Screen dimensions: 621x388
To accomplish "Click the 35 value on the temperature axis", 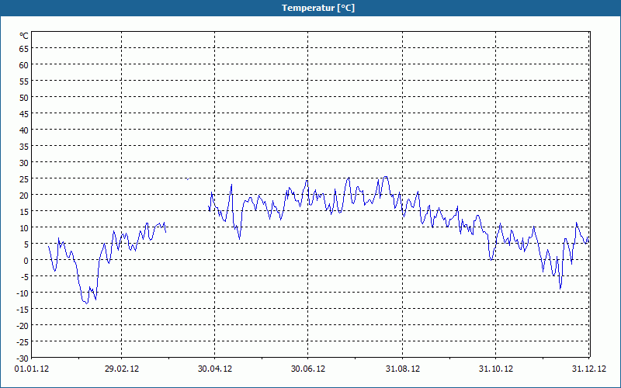I will point(24,147).
